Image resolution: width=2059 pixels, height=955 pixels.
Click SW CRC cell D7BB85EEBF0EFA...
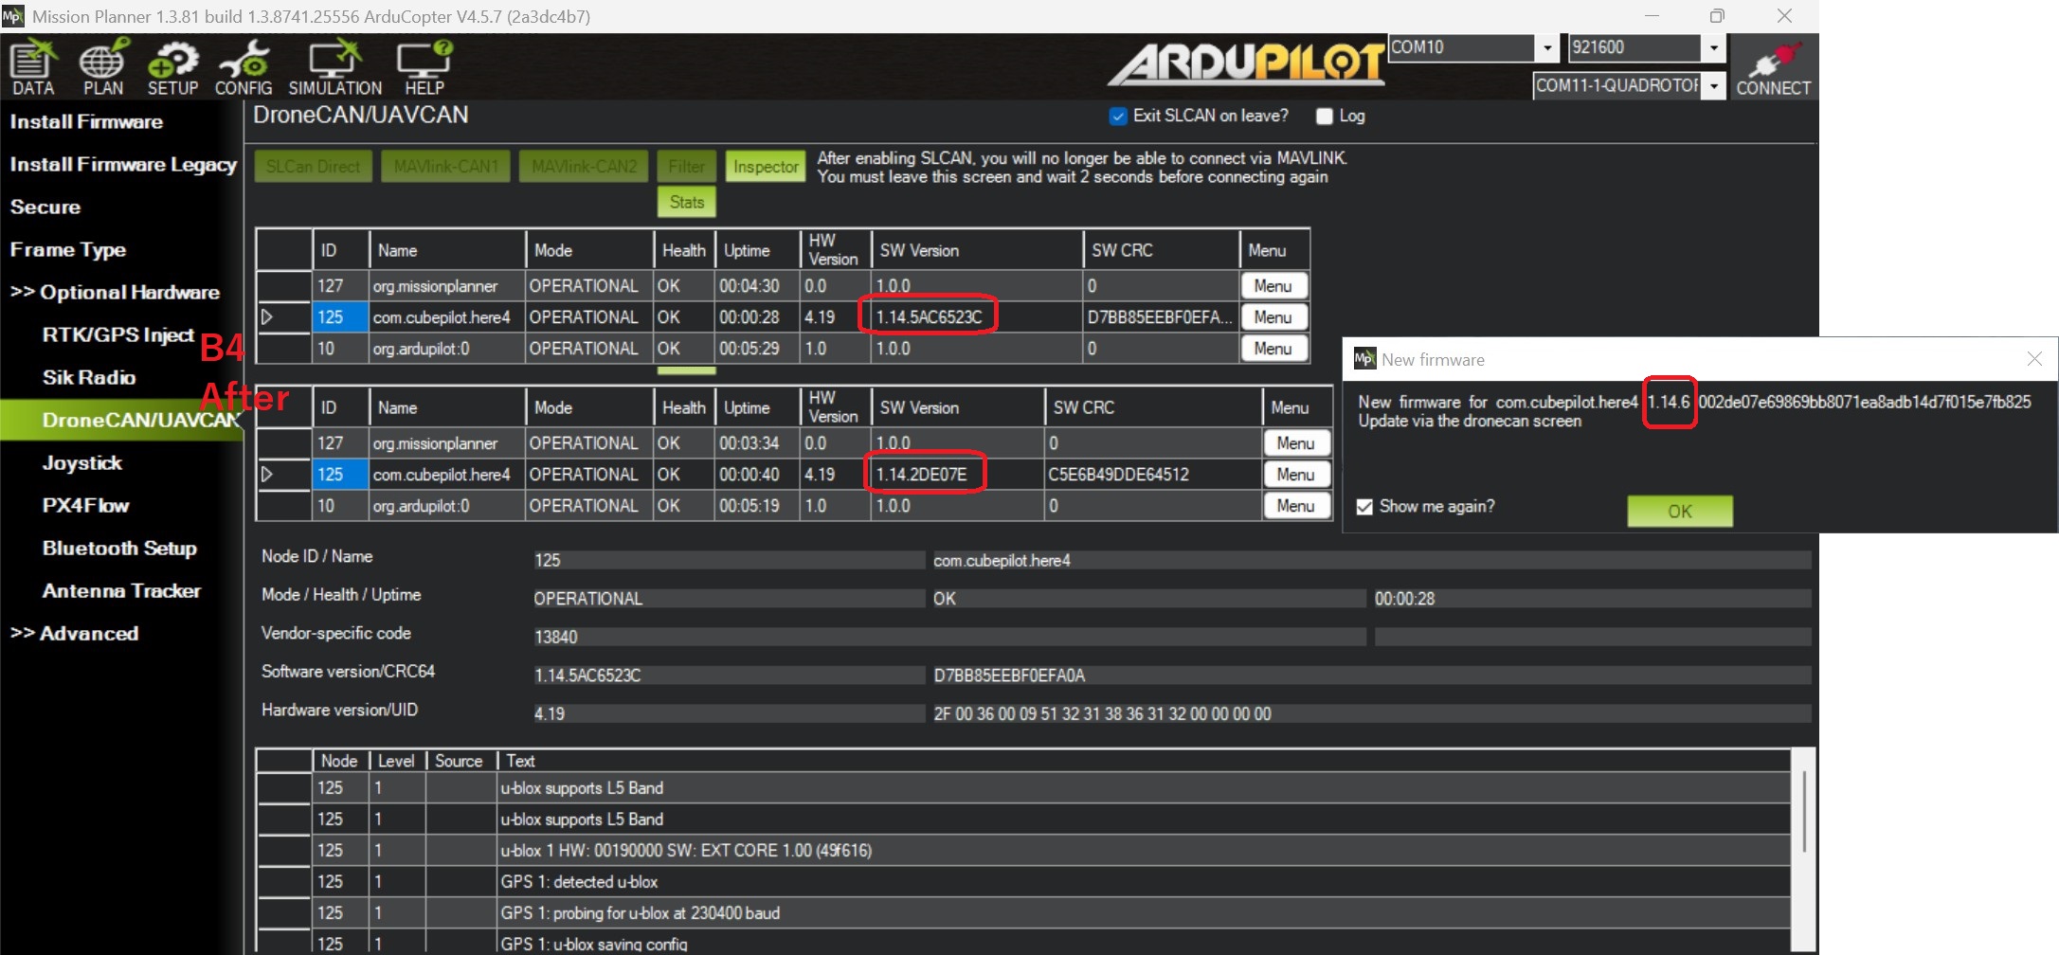(x=1161, y=317)
